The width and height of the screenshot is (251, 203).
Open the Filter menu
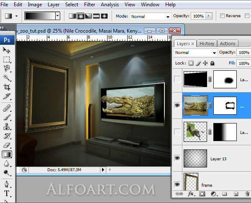[x=90, y=5]
